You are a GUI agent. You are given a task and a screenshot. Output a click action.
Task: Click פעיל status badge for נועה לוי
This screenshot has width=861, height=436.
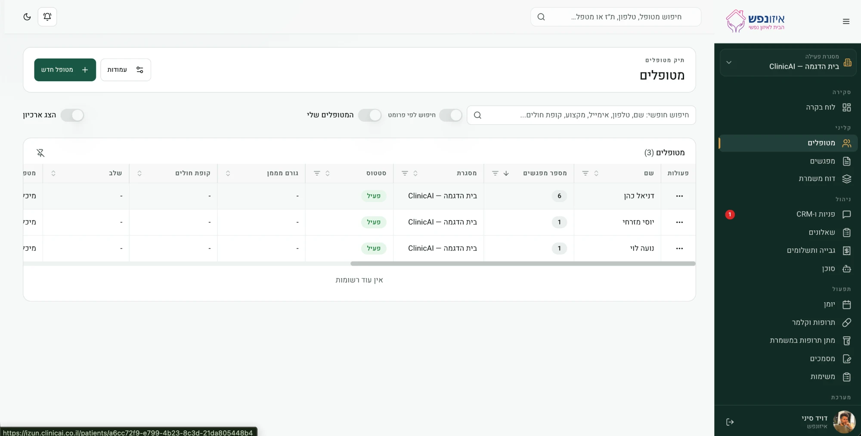click(x=374, y=249)
